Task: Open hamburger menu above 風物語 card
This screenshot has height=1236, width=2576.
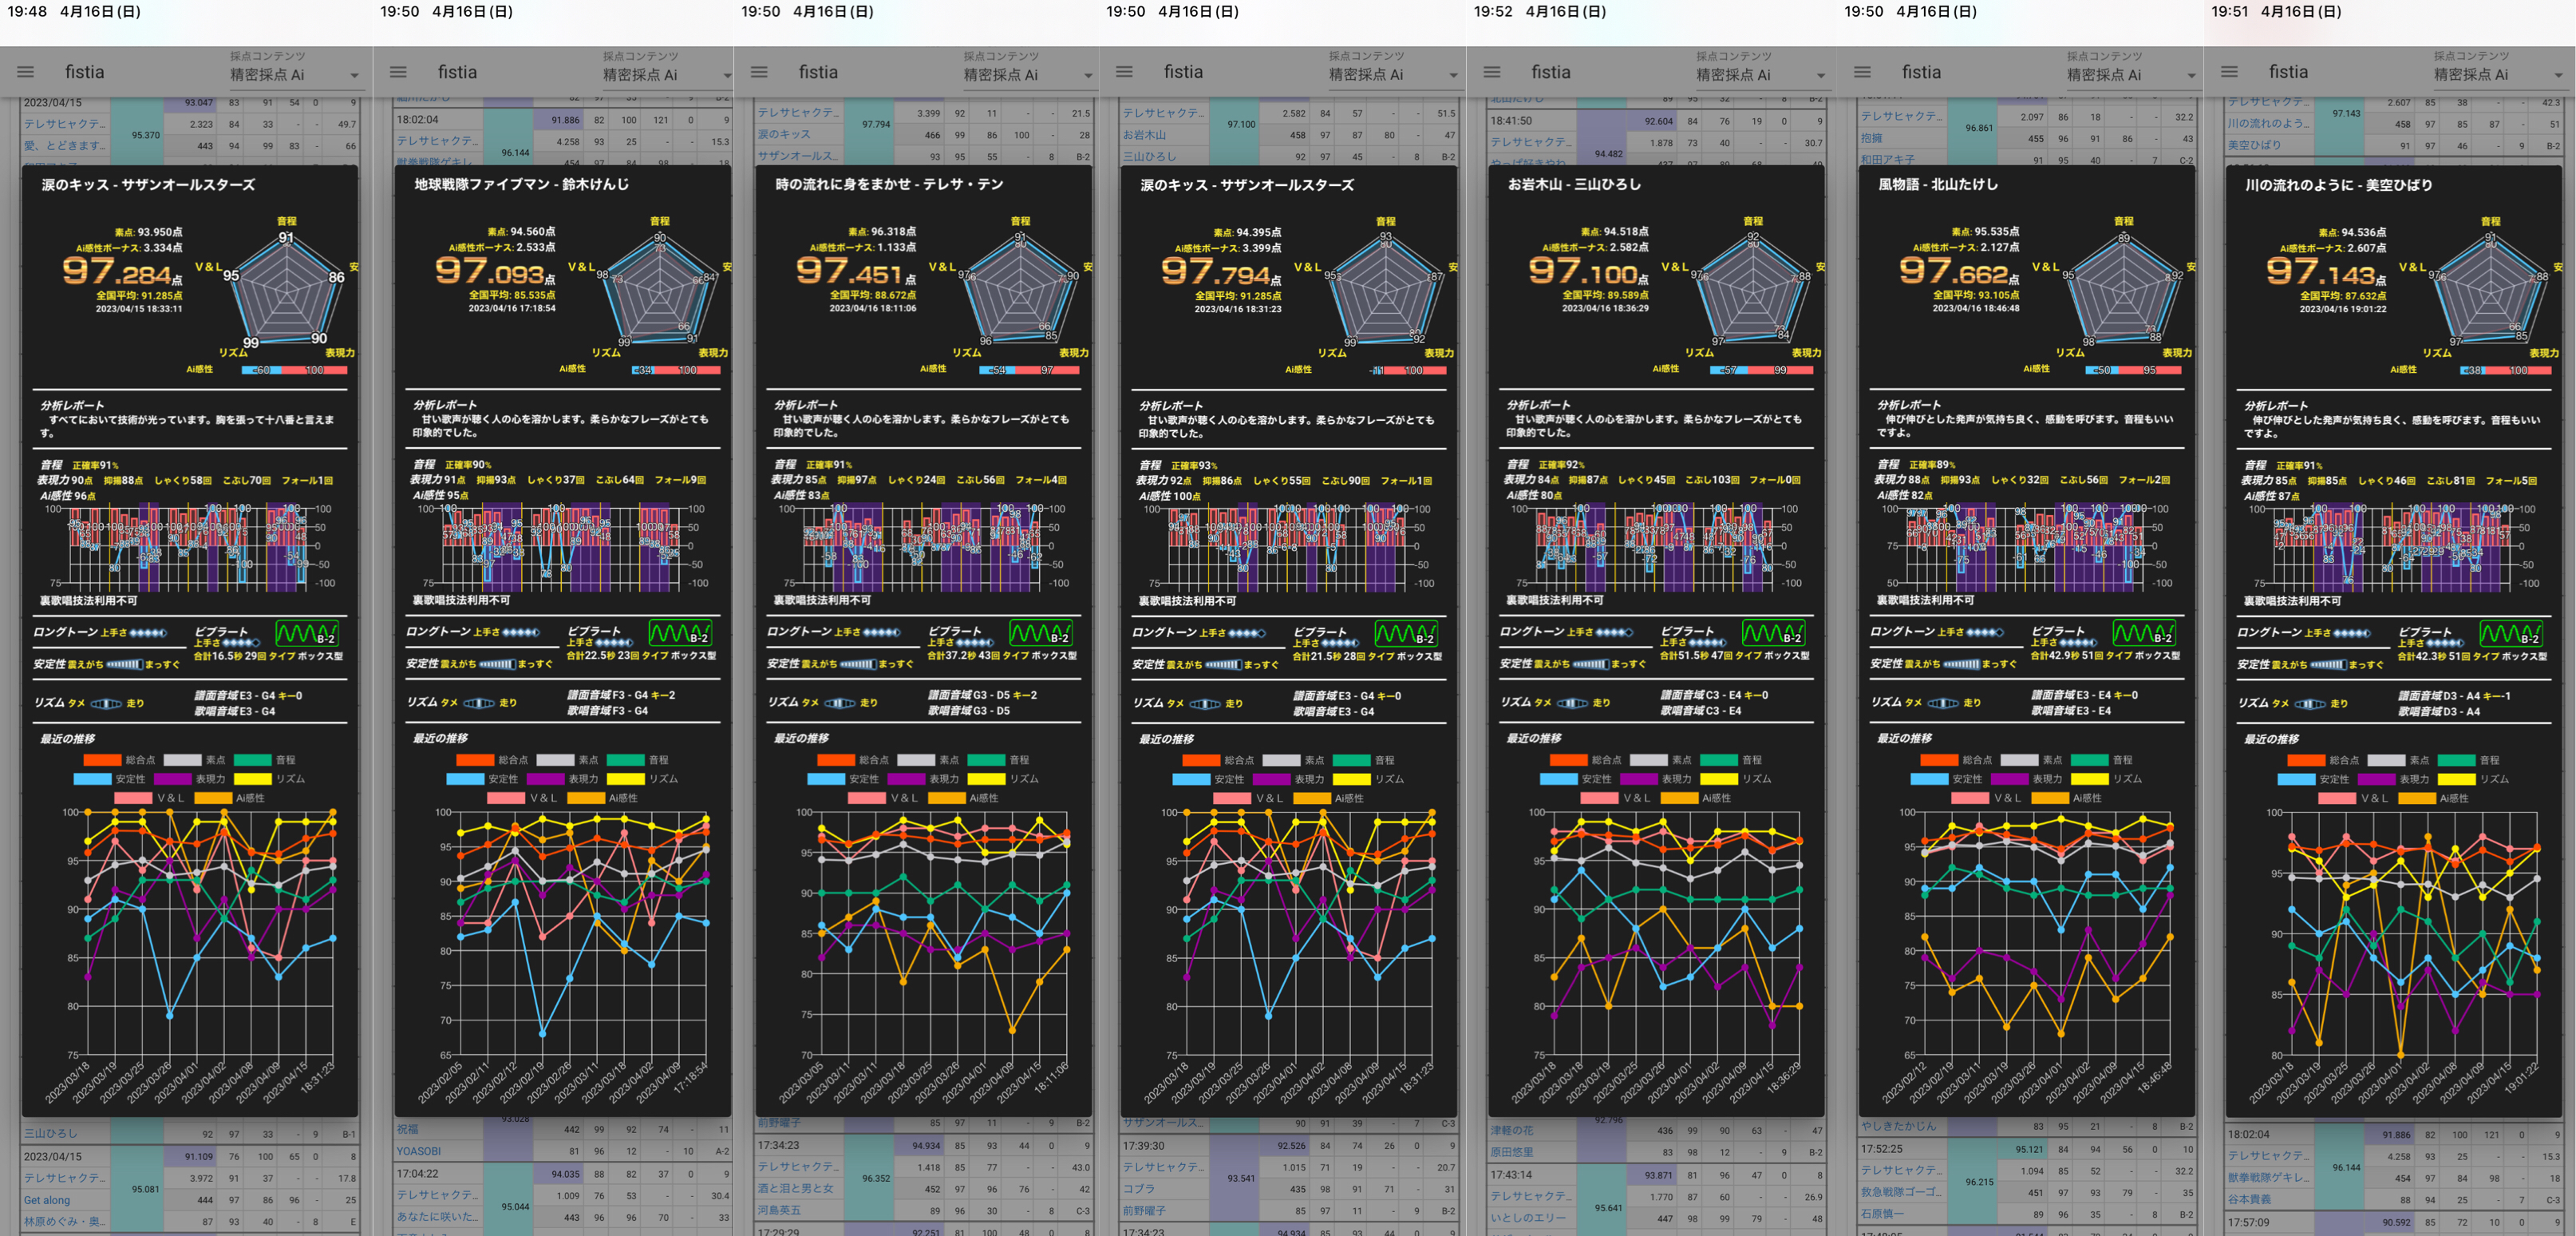Action: coord(1862,72)
